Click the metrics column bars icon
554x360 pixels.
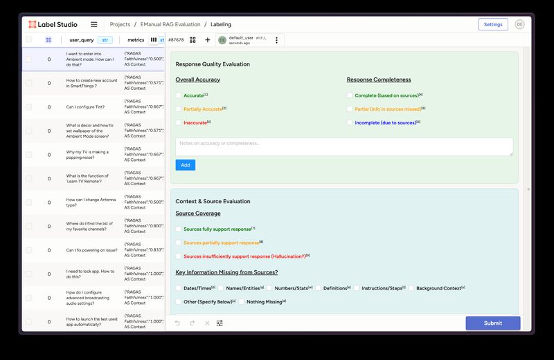(153, 40)
